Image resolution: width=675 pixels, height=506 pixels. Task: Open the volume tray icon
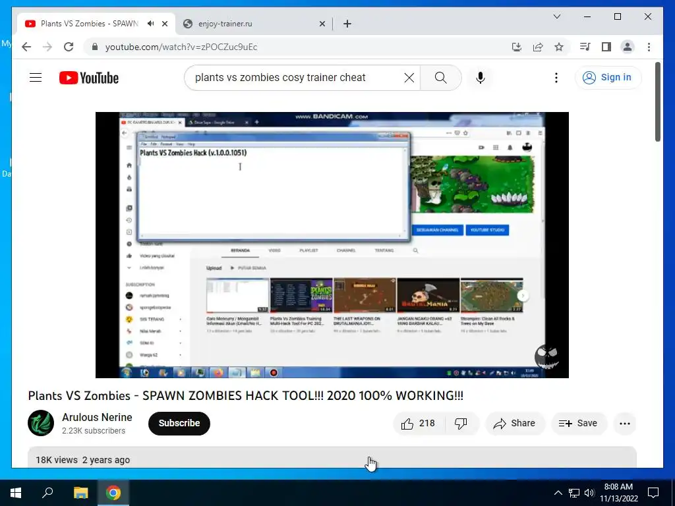point(589,493)
